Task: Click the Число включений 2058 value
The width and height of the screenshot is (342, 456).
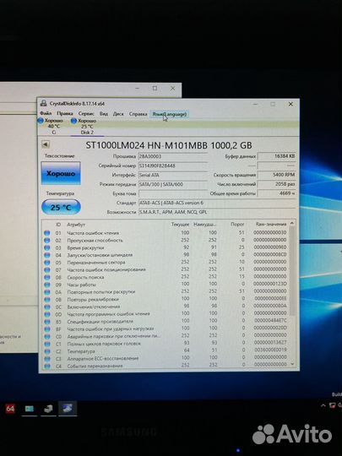Action: [277, 184]
